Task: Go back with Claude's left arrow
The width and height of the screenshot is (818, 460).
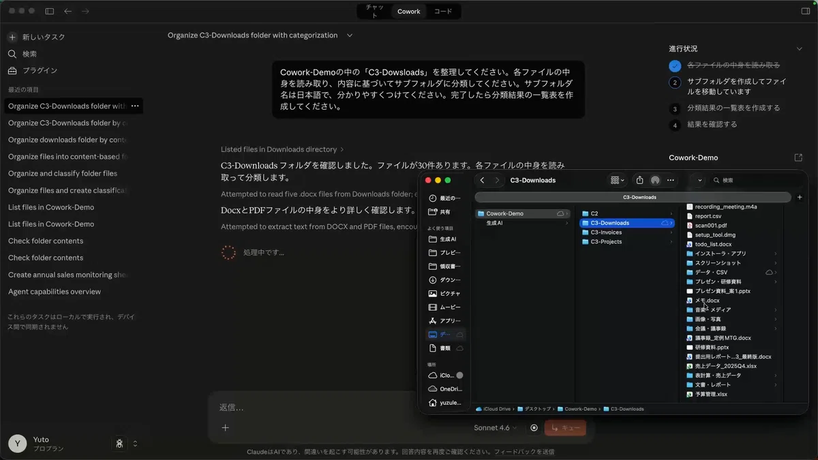Action: click(67, 11)
